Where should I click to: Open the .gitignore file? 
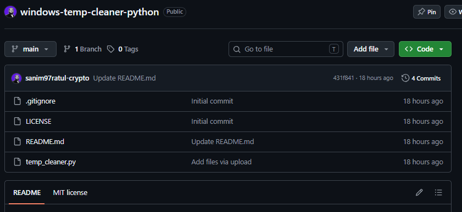[x=41, y=101]
